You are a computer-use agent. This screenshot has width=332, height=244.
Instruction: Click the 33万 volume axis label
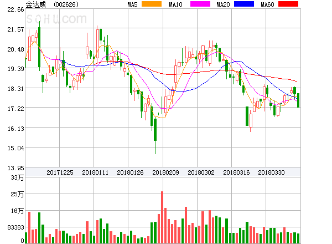click(17, 177)
